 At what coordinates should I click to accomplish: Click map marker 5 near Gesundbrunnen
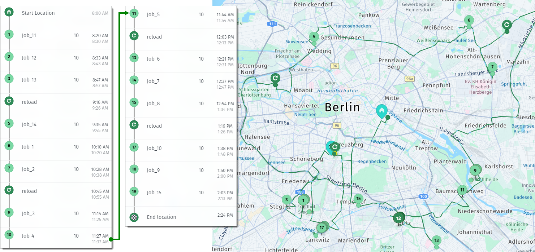(313, 37)
